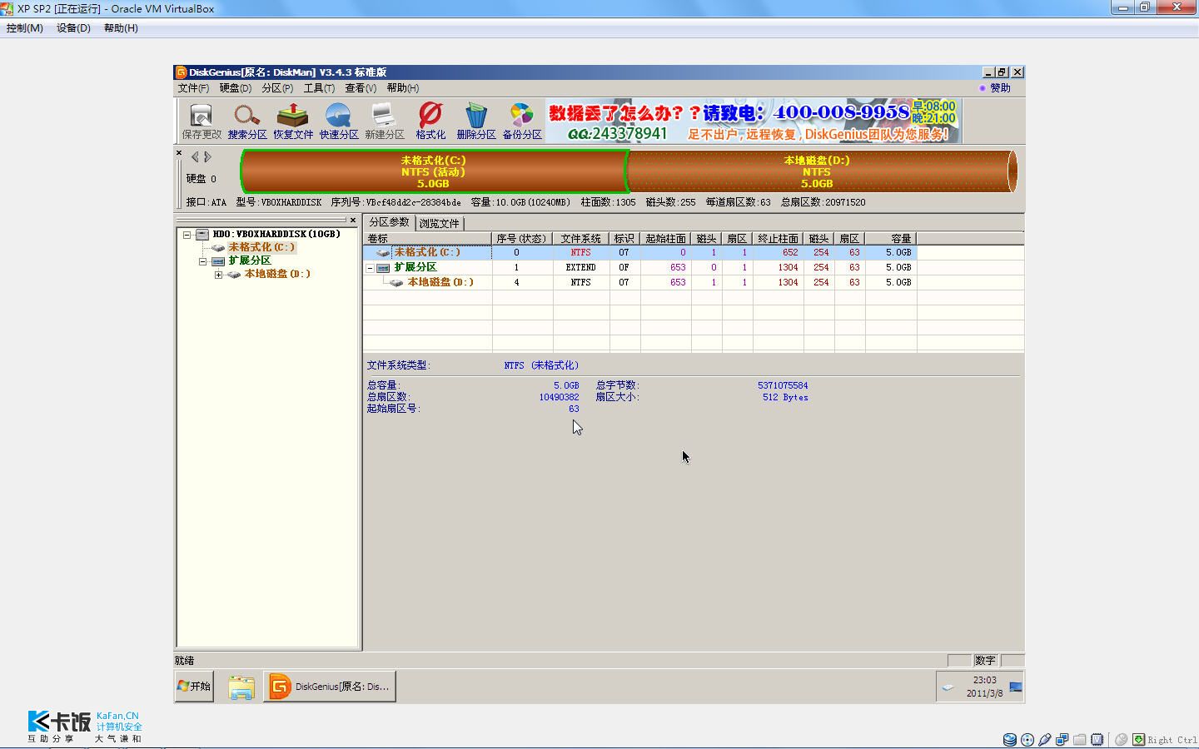This screenshot has height=749, width=1199.
Task: Click New Partition (新建分区) icon
Action: tap(384, 121)
